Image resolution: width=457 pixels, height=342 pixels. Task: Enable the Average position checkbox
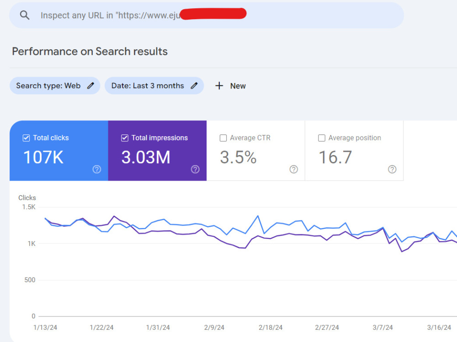pyautogui.click(x=322, y=138)
